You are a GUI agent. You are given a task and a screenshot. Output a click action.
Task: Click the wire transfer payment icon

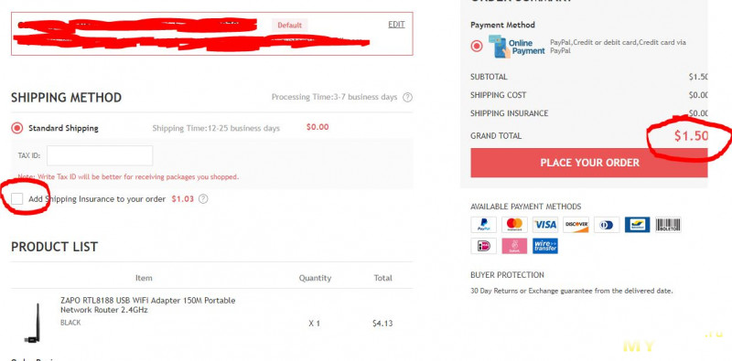click(x=544, y=246)
